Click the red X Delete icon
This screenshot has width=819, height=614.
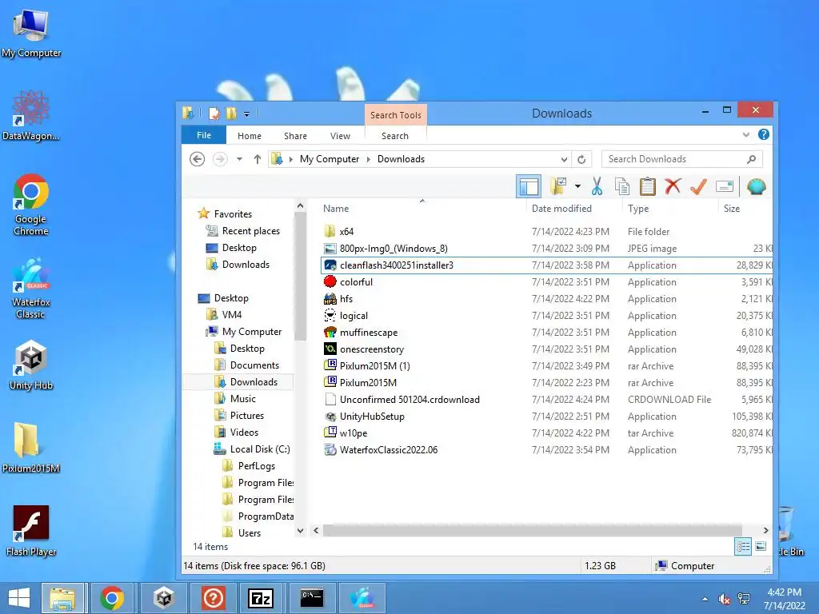[x=673, y=185]
